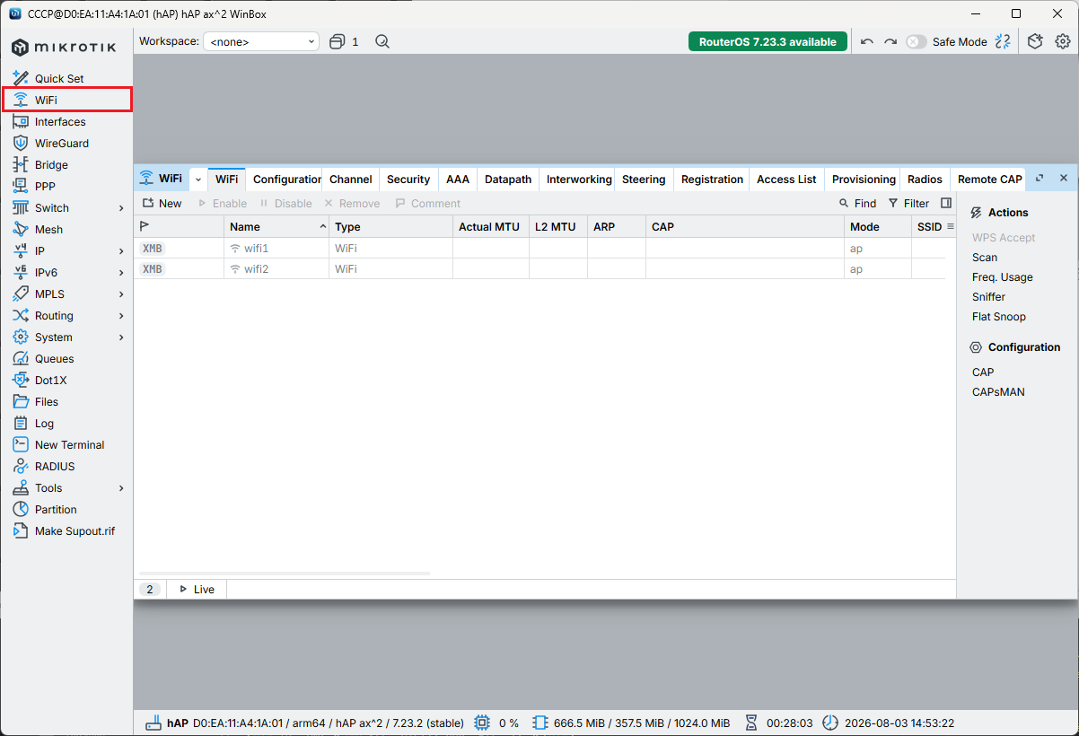
Task: Open the WireGuard section
Action: [x=61, y=143]
